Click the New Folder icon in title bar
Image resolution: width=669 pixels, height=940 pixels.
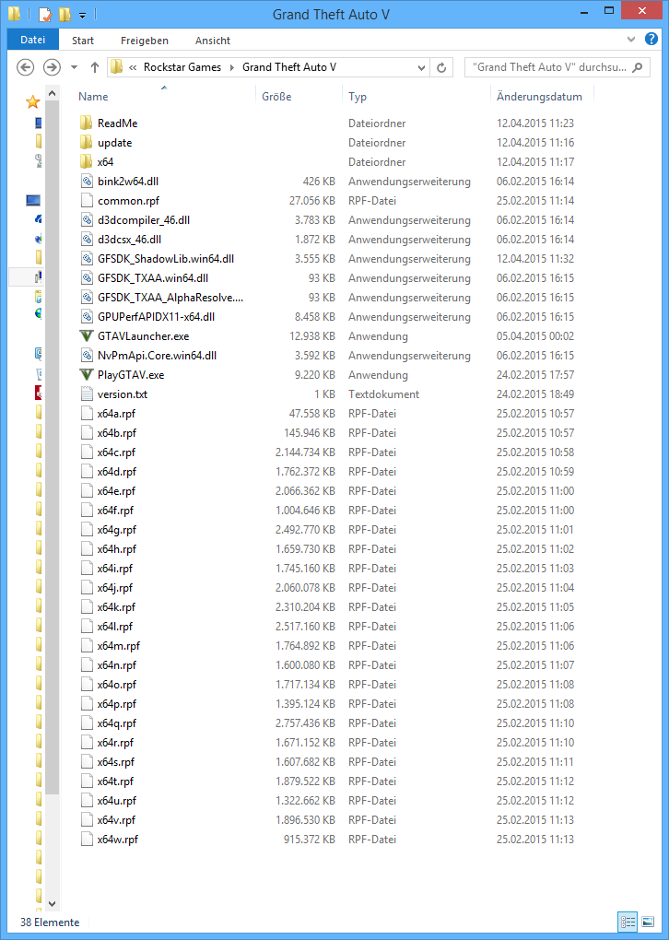(x=65, y=13)
